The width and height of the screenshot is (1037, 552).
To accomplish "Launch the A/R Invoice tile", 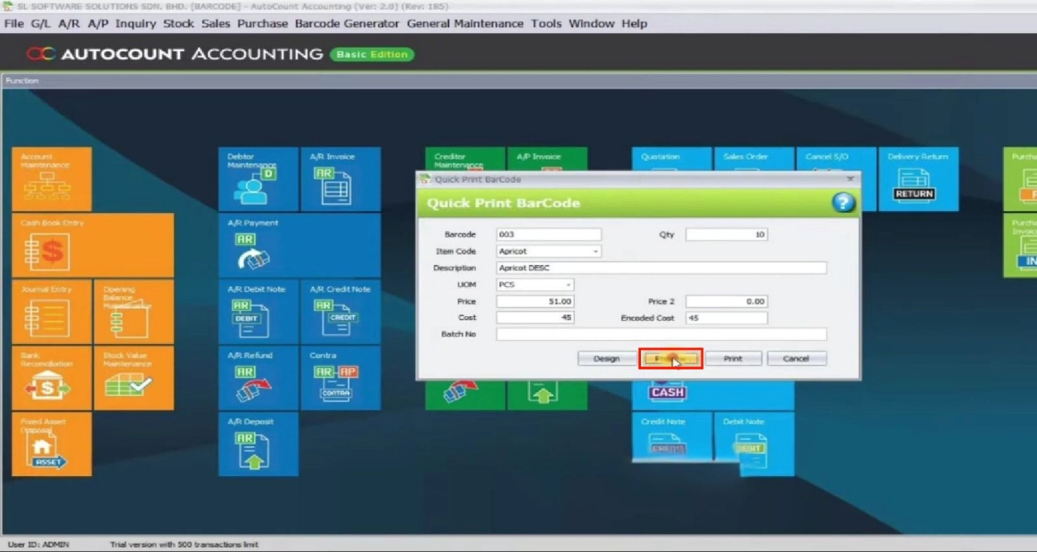I will click(x=340, y=179).
